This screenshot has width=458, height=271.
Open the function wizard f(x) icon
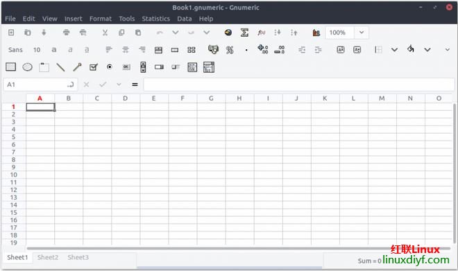[x=262, y=33]
